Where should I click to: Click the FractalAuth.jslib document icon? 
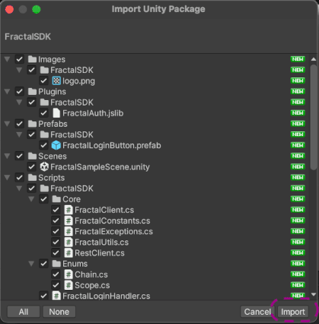point(56,113)
